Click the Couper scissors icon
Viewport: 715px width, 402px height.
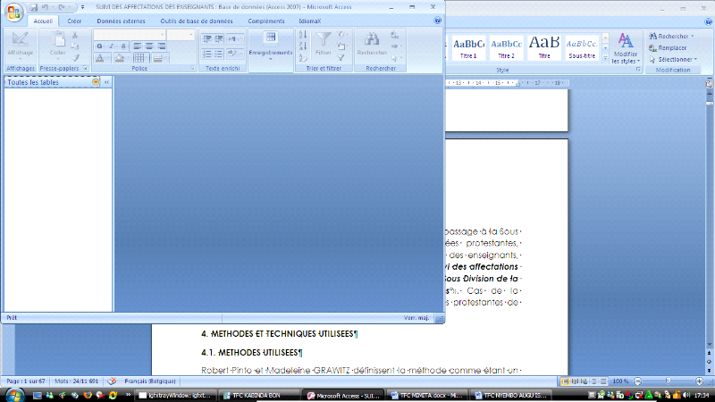click(75, 35)
